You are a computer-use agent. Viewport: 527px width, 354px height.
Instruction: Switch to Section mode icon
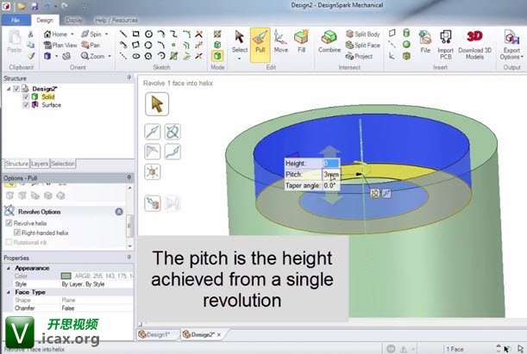click(217, 45)
